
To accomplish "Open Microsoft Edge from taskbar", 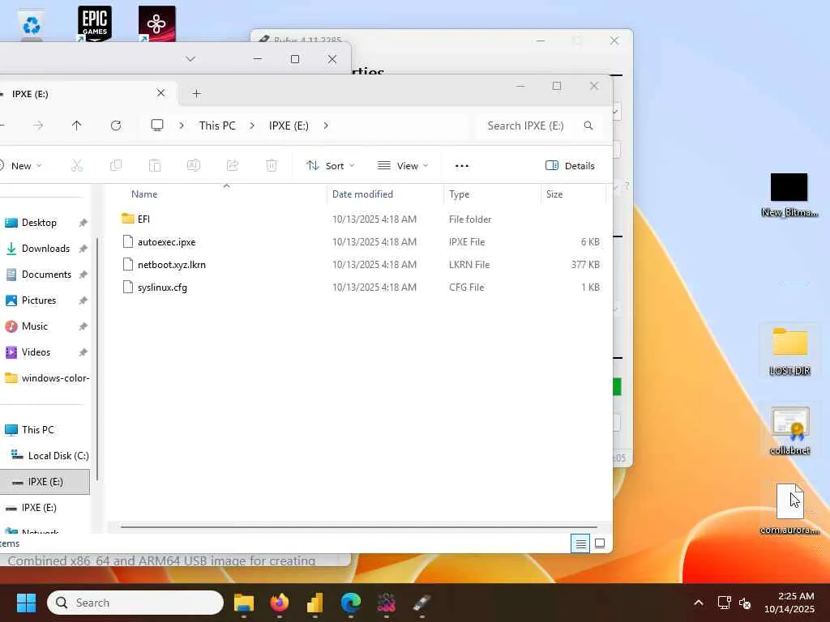I will tap(350, 603).
